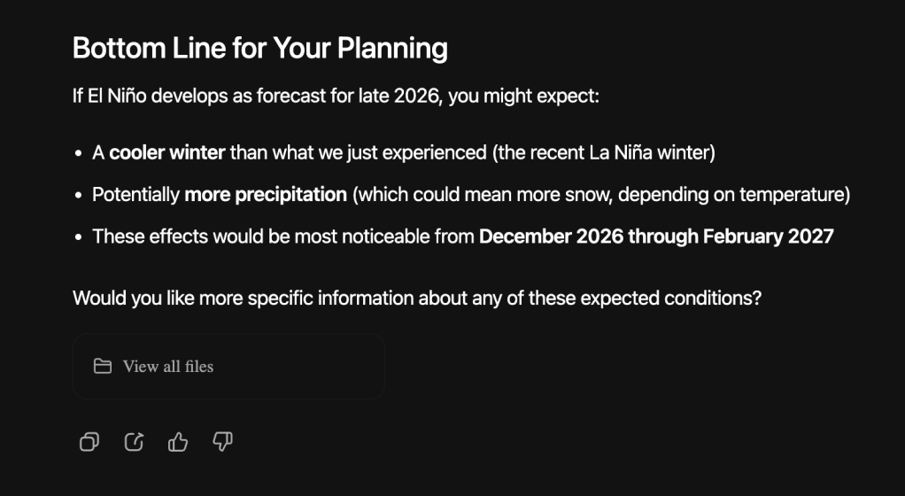Click the folder icon beside View all files

[x=103, y=366]
